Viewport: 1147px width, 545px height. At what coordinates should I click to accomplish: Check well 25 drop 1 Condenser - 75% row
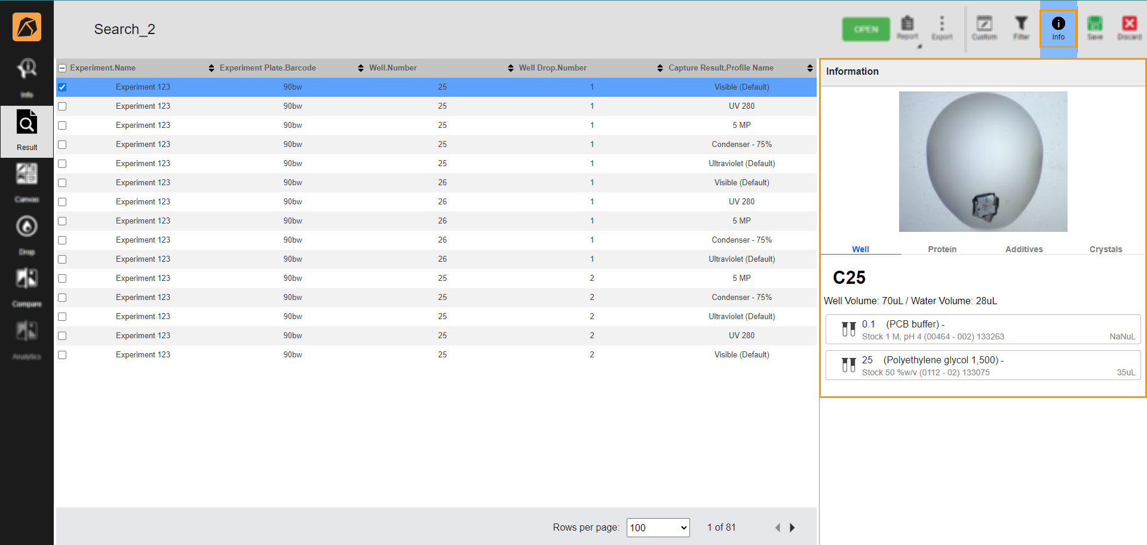62,145
